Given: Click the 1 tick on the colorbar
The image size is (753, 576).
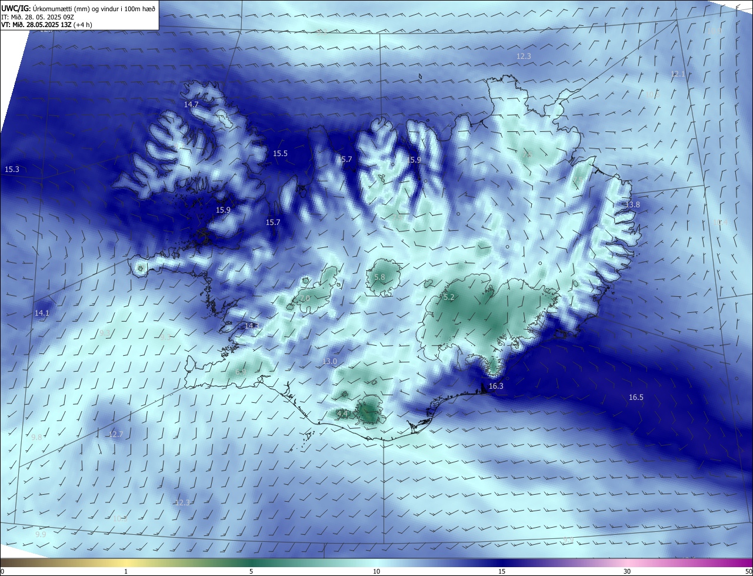Looking at the screenshot, I should (126, 571).
